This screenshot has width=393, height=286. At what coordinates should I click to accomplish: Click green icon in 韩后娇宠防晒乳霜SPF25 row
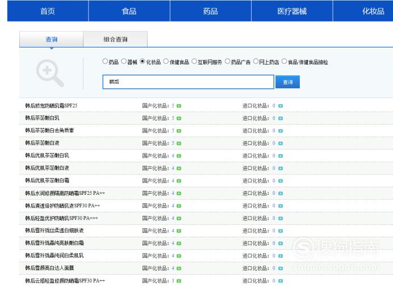tap(179, 106)
